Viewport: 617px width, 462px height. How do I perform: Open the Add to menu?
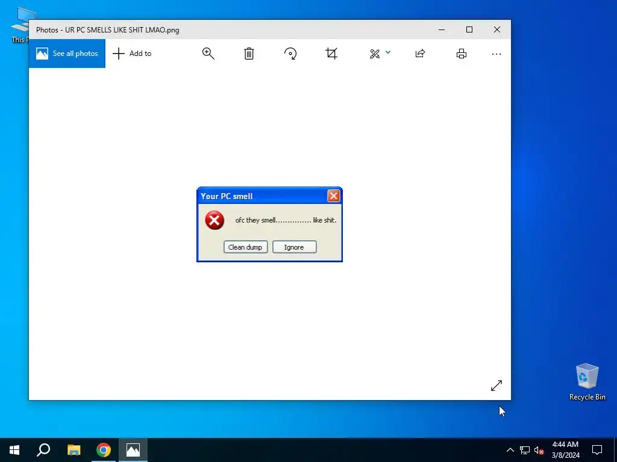(132, 54)
